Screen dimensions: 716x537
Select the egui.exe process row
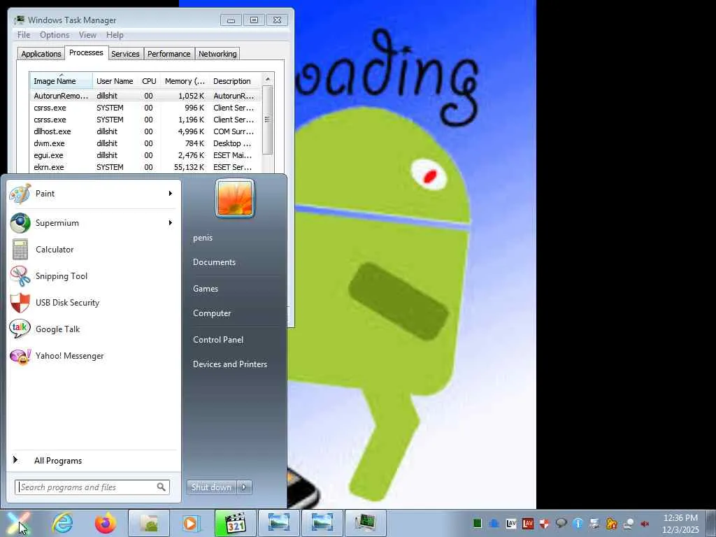tap(145, 155)
